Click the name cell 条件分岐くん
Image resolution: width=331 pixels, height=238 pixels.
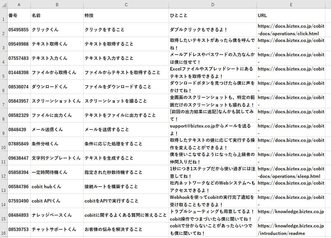[x=57, y=144]
